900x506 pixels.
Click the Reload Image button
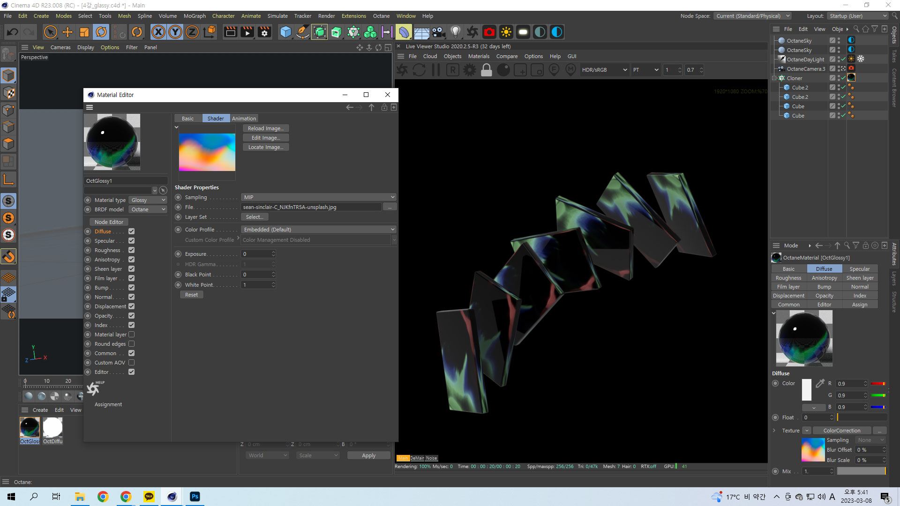tap(266, 128)
